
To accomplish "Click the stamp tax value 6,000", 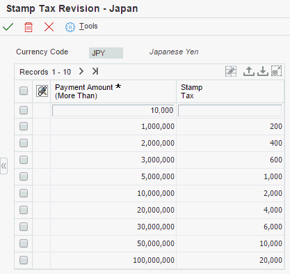I will click(x=273, y=227).
